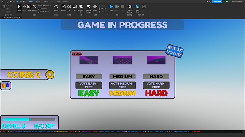
Task: Toggle the Collisions checkbox
Action: (x=39, y=9)
